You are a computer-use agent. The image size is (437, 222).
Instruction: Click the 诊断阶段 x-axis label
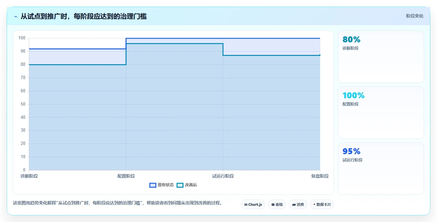[29, 176]
